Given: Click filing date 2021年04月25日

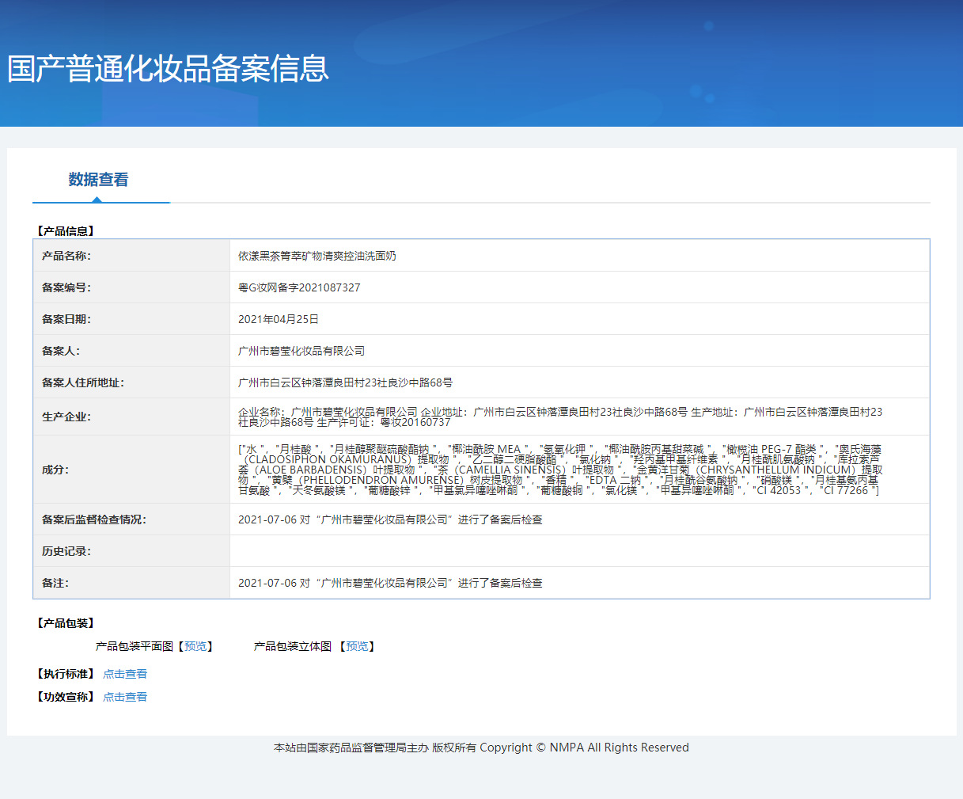Looking at the screenshot, I should point(279,319).
